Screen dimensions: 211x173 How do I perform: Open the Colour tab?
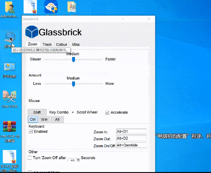tap(62, 44)
